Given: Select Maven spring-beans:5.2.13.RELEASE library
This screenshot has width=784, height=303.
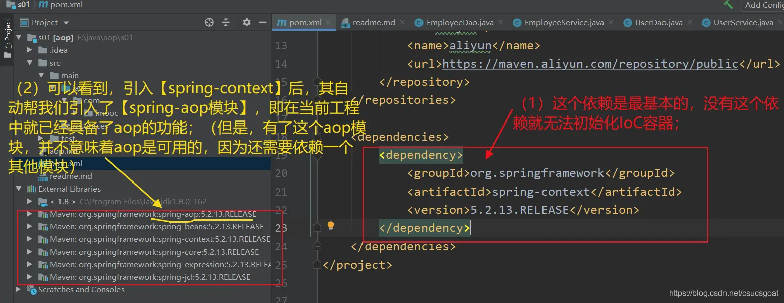Looking at the screenshot, I should pos(157,227).
